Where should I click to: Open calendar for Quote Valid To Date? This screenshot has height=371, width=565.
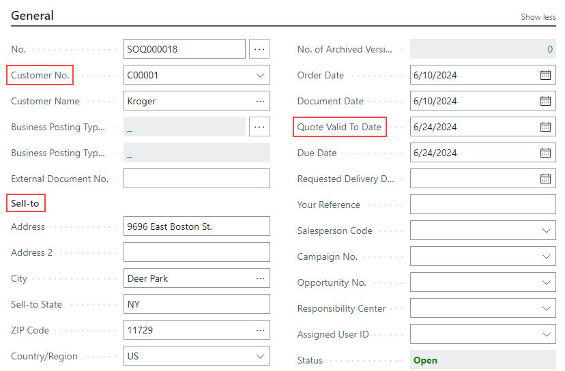click(545, 127)
